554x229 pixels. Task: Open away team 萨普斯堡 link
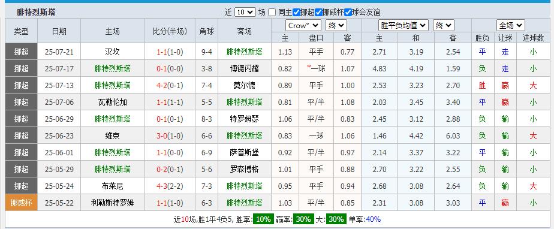[x=245, y=152]
